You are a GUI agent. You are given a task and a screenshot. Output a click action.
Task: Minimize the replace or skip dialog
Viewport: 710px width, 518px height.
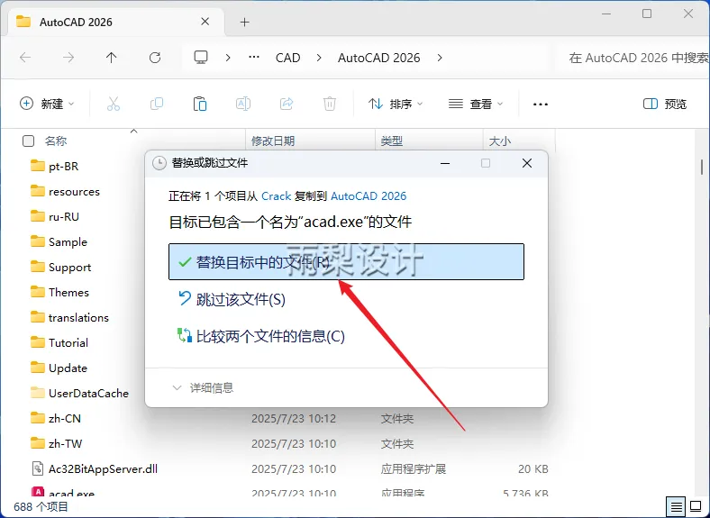coord(445,163)
